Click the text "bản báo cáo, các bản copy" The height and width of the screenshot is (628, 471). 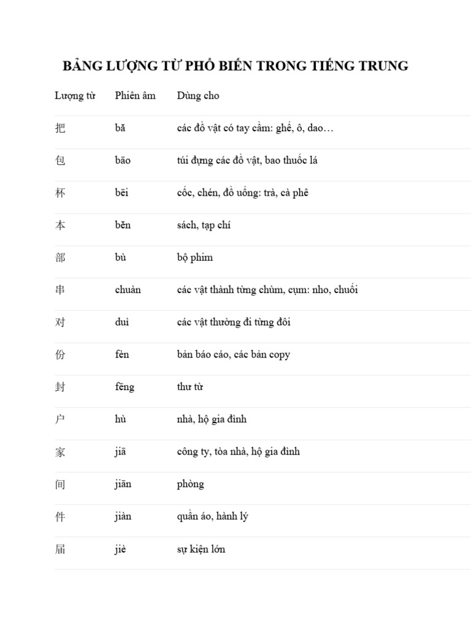[233, 354]
